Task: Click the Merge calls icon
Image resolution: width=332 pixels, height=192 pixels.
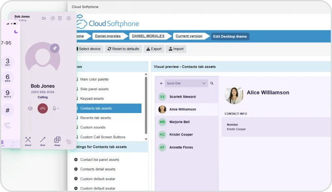Action: click(x=57, y=140)
